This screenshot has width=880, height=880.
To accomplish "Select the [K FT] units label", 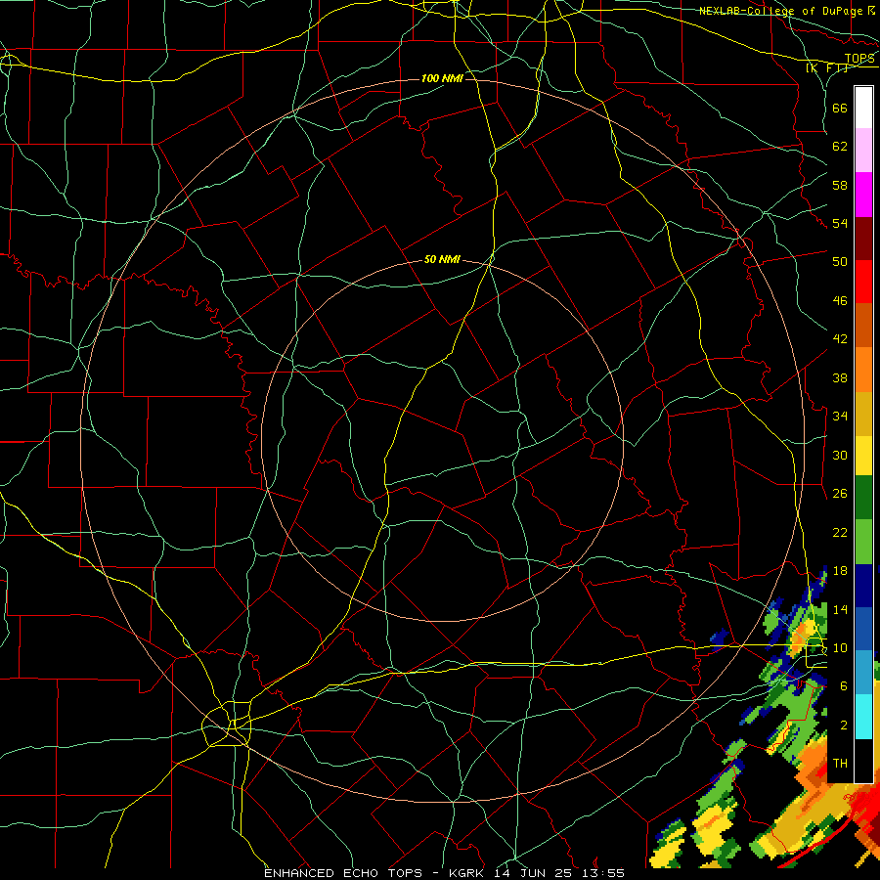I will pos(826,67).
